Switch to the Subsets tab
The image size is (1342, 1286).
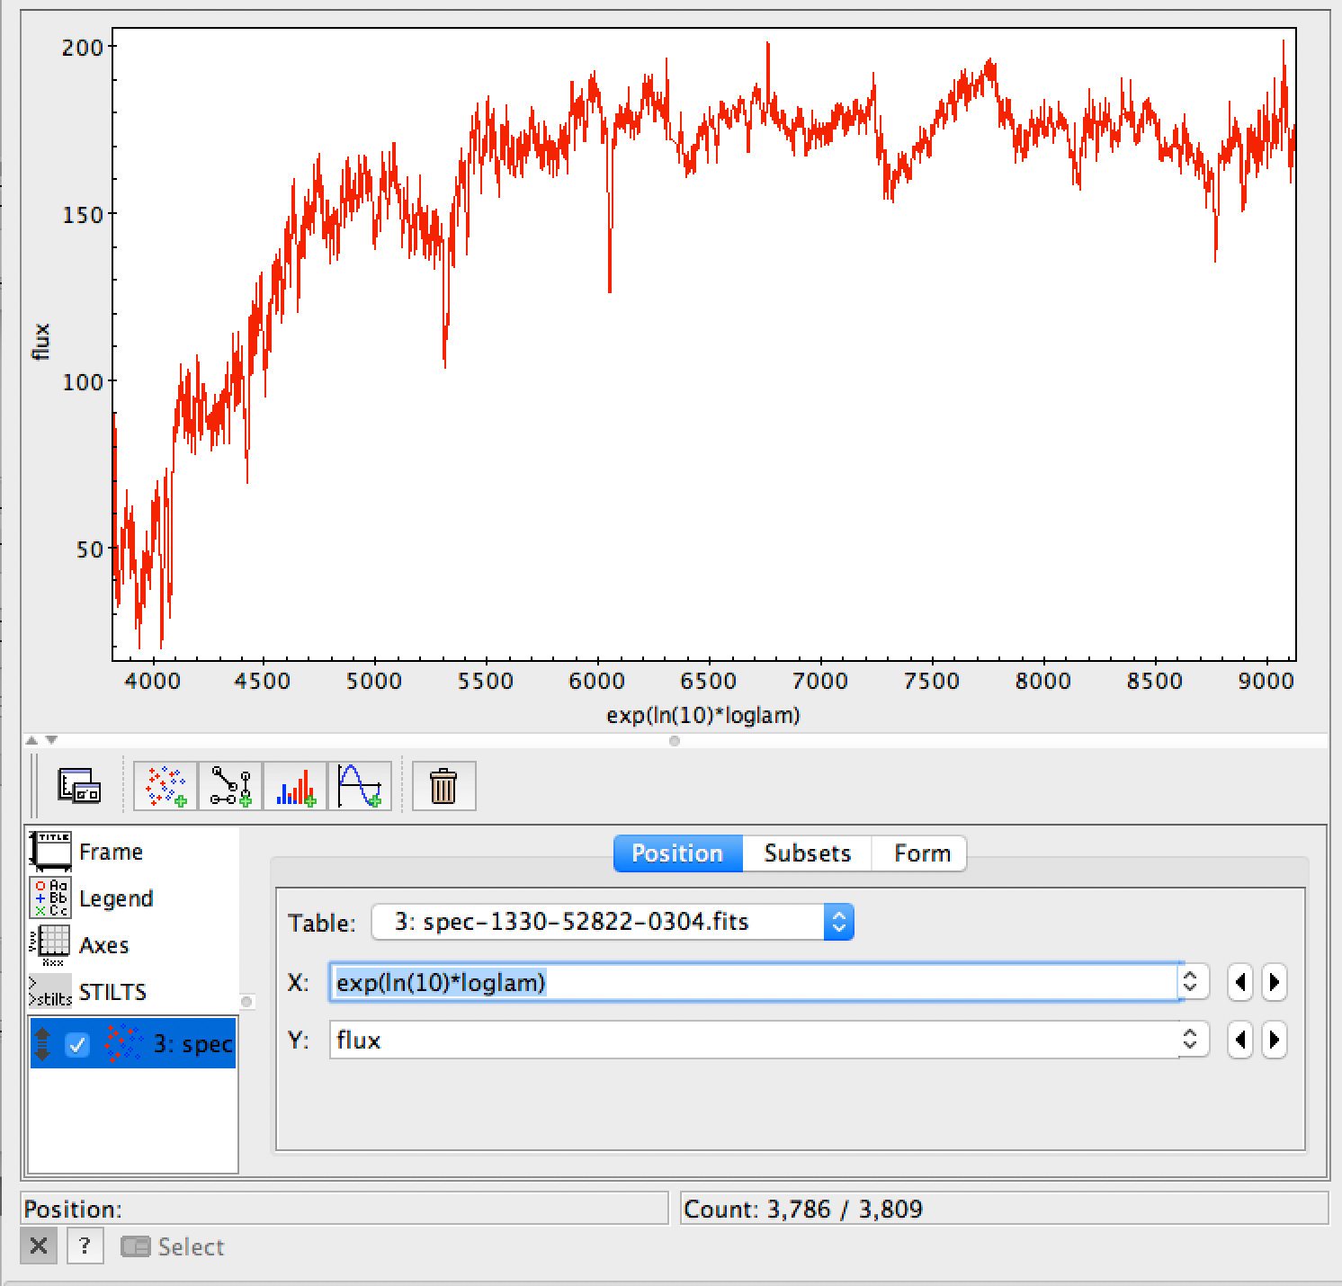point(807,853)
